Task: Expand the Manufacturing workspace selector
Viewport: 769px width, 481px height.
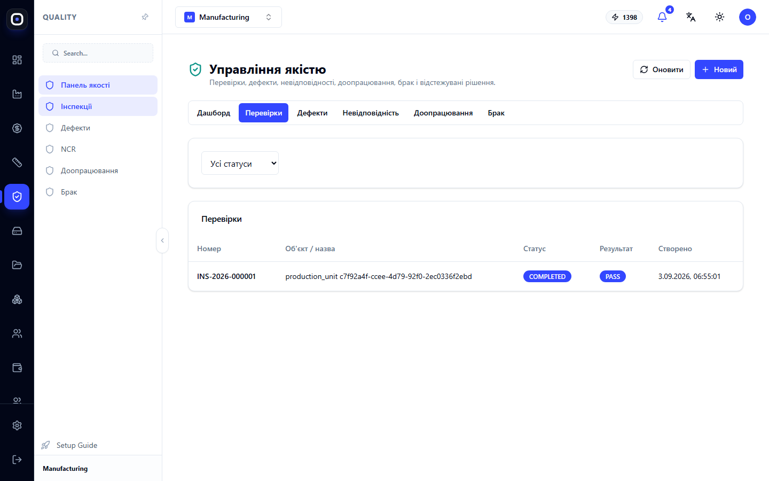Action: point(229,17)
